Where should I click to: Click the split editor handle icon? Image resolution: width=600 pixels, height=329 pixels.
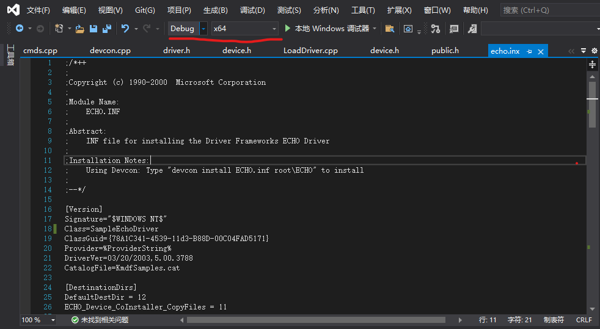click(x=592, y=65)
